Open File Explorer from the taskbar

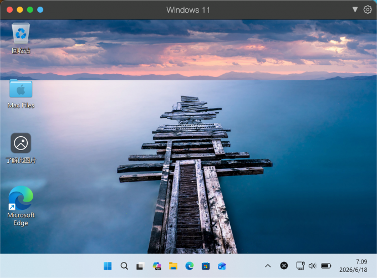point(173,266)
